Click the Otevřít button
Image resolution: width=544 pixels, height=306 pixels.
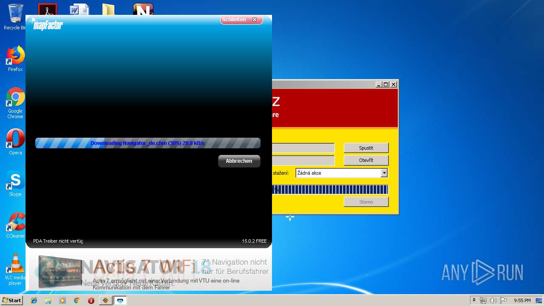pos(366,160)
